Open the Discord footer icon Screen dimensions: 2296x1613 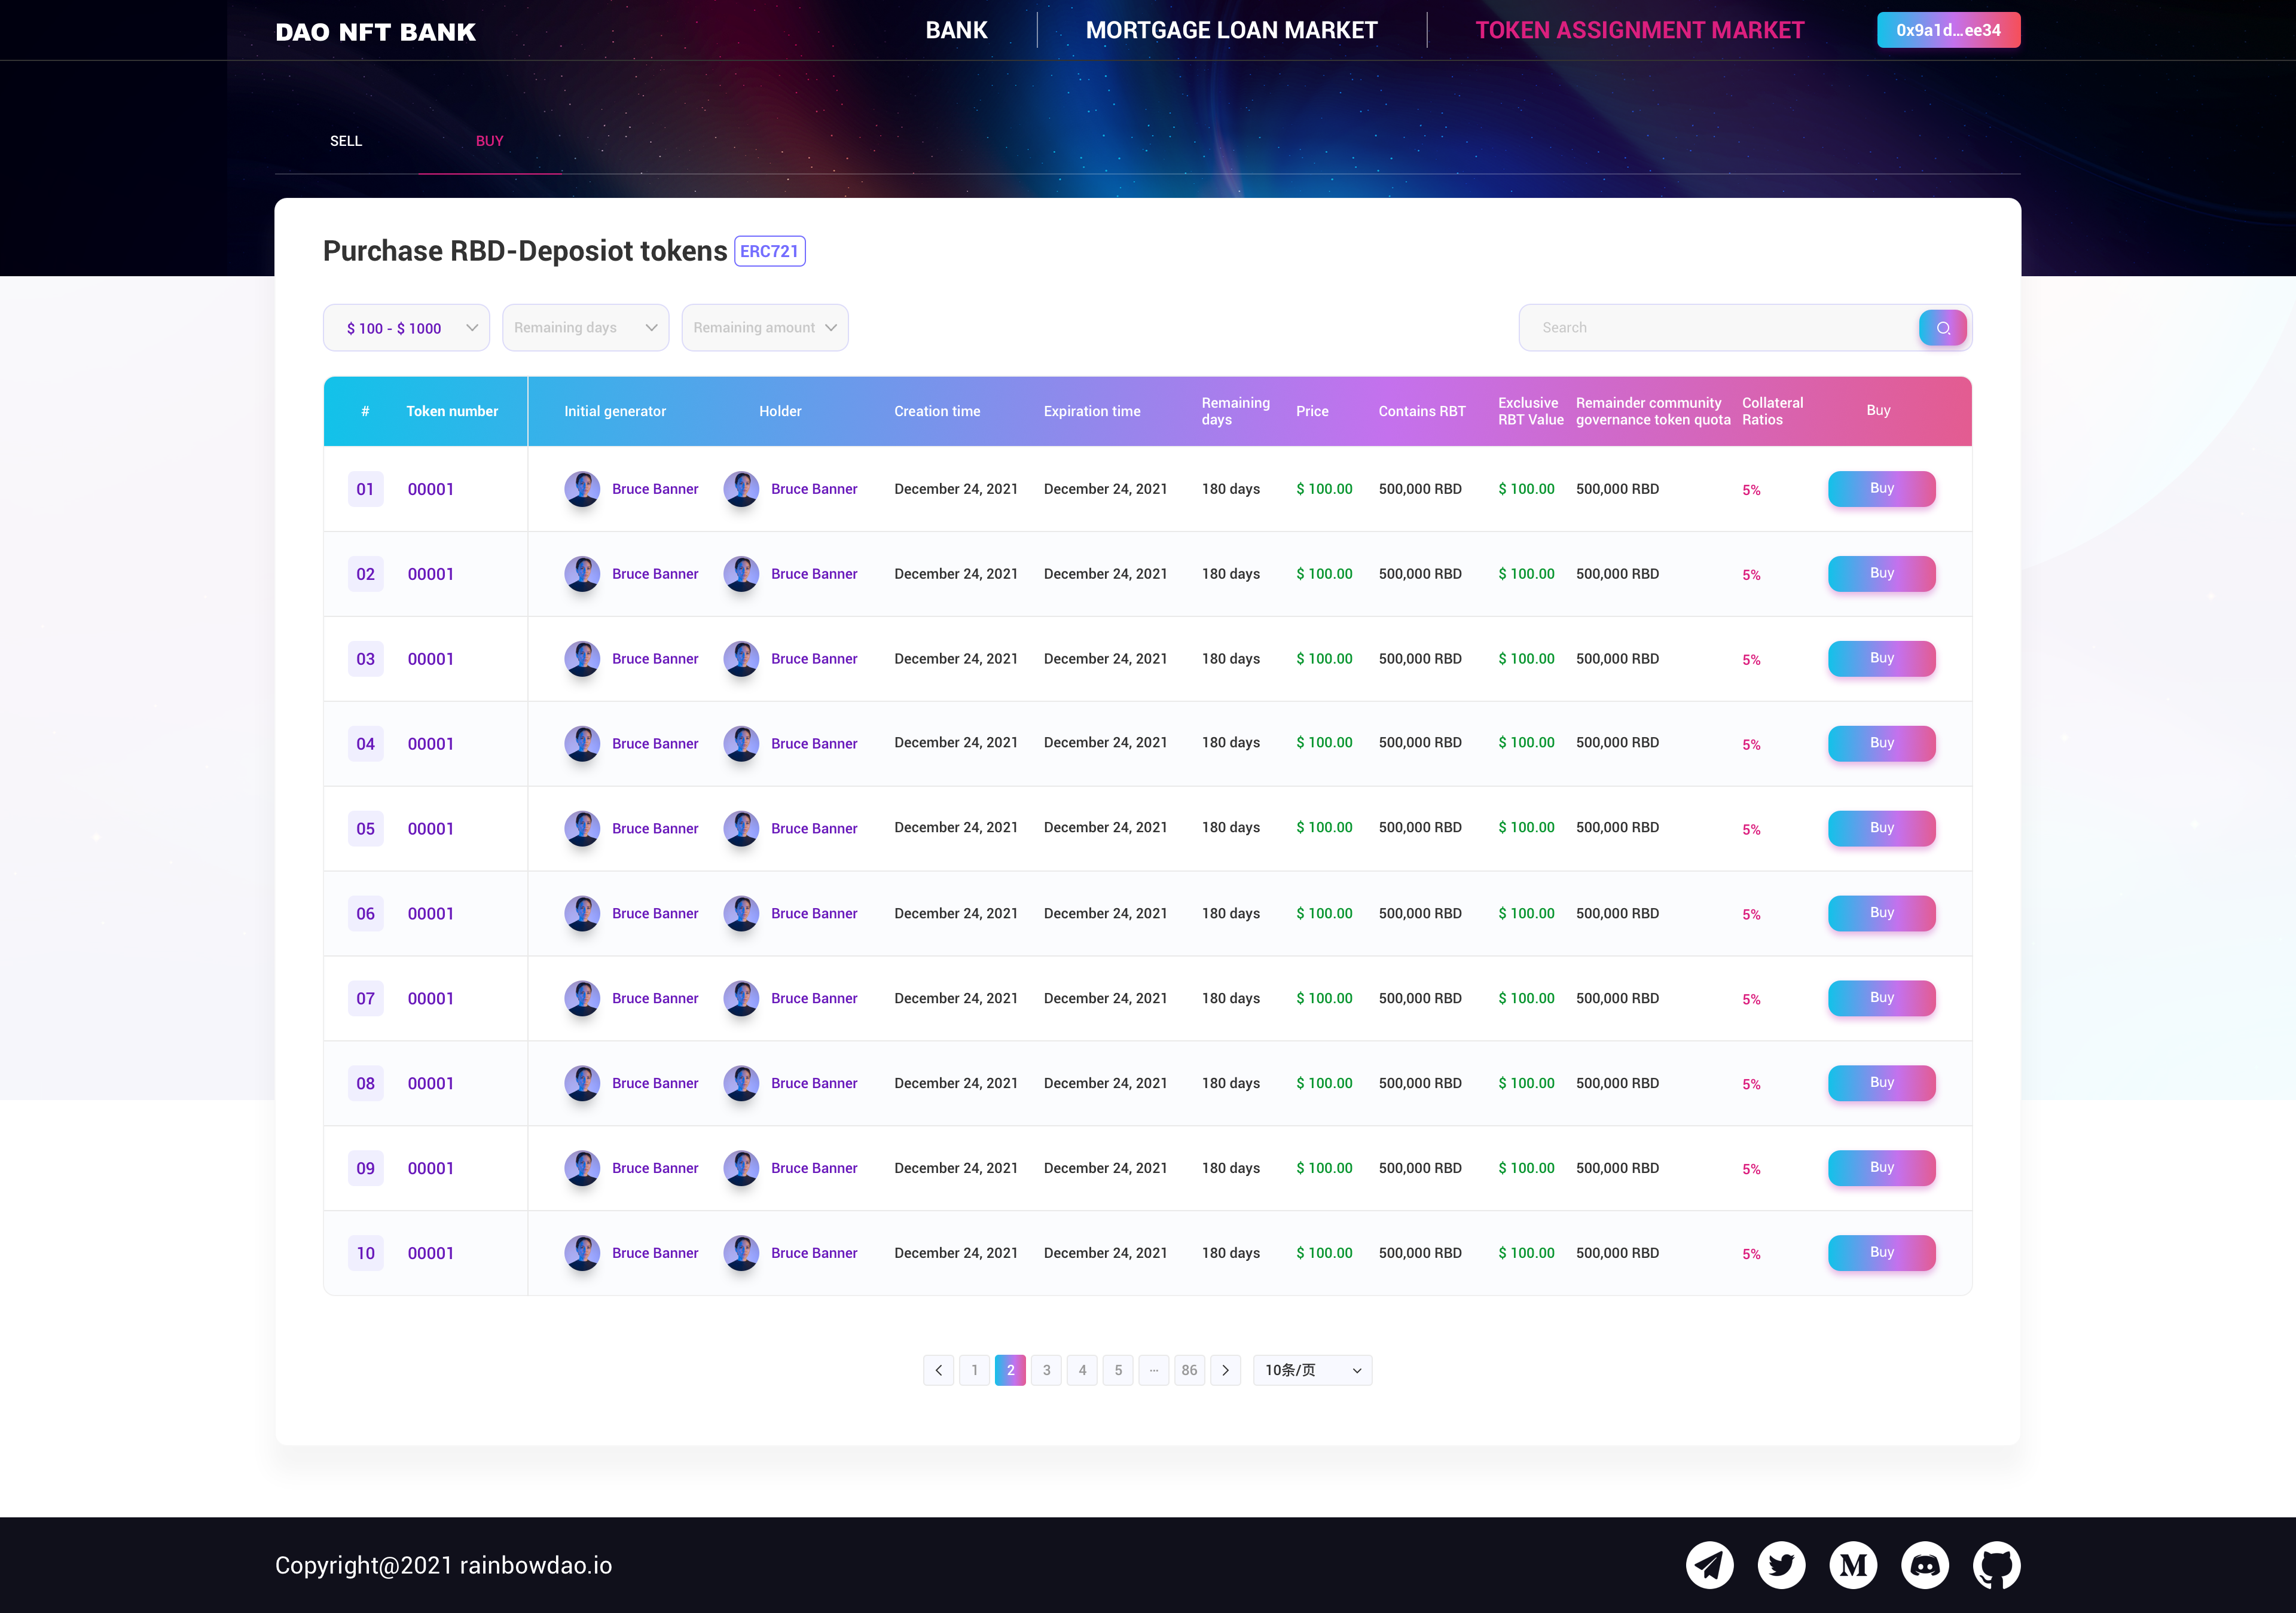click(x=1925, y=1565)
